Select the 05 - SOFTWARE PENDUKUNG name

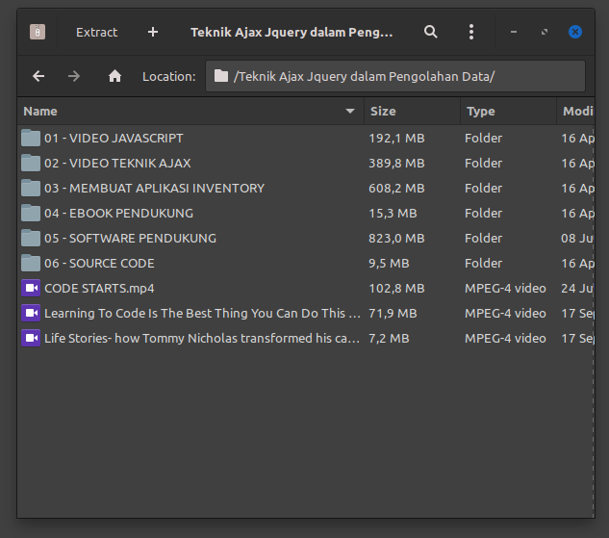(x=130, y=238)
